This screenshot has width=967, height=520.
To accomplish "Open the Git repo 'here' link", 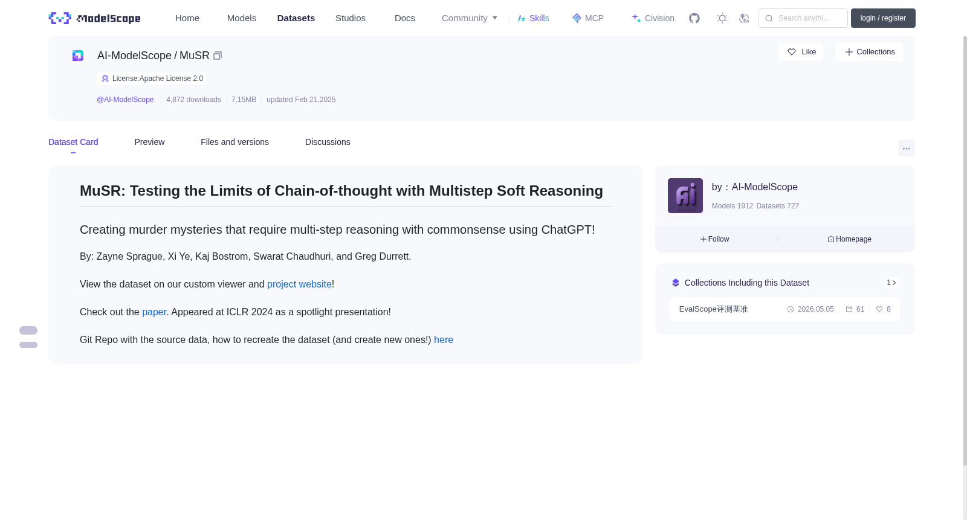I will pyautogui.click(x=444, y=339).
